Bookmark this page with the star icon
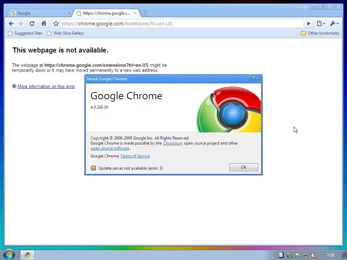The image size is (347, 260). [x=56, y=24]
